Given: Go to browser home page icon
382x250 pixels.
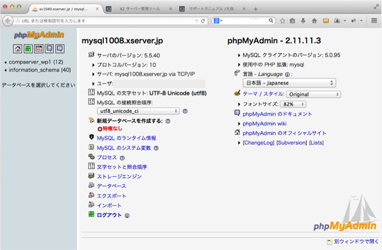Looking at the screenshot, I should [x=314, y=21].
